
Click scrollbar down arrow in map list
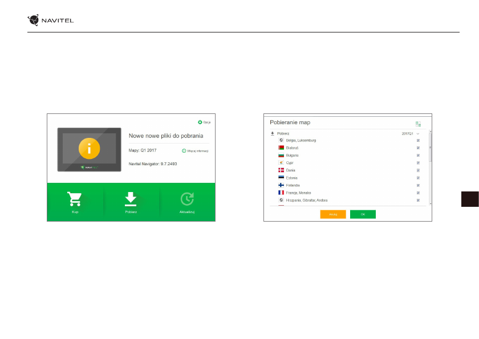(431, 203)
